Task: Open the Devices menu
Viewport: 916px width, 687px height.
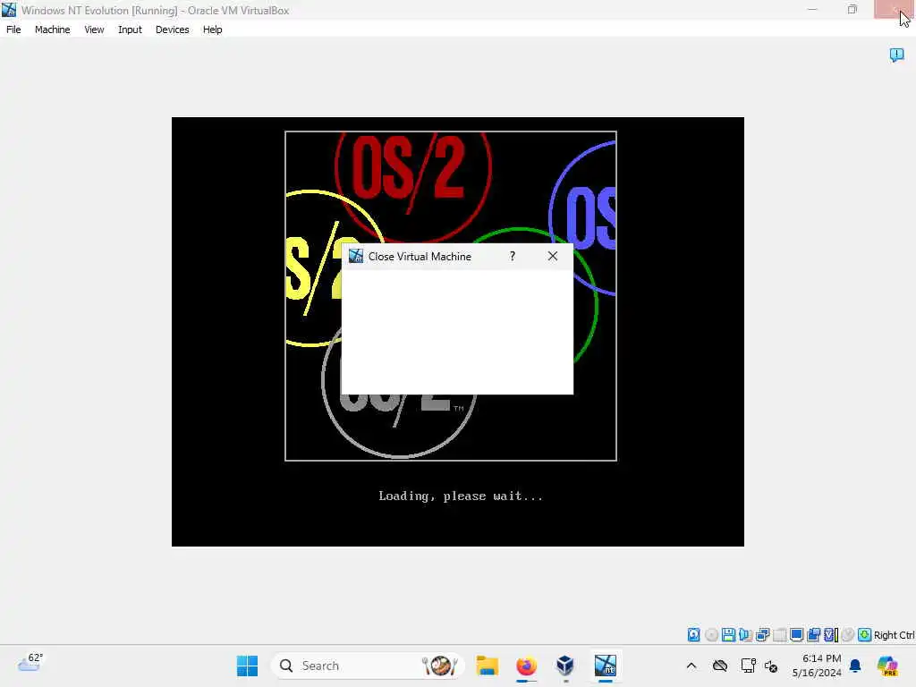Action: (172, 30)
